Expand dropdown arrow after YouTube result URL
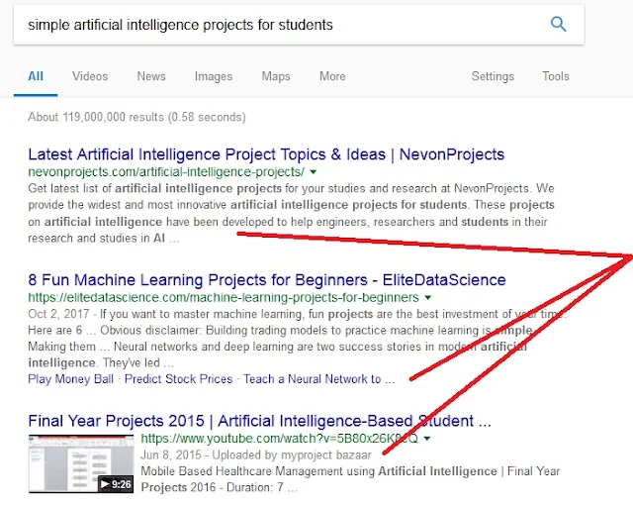 click(426, 438)
